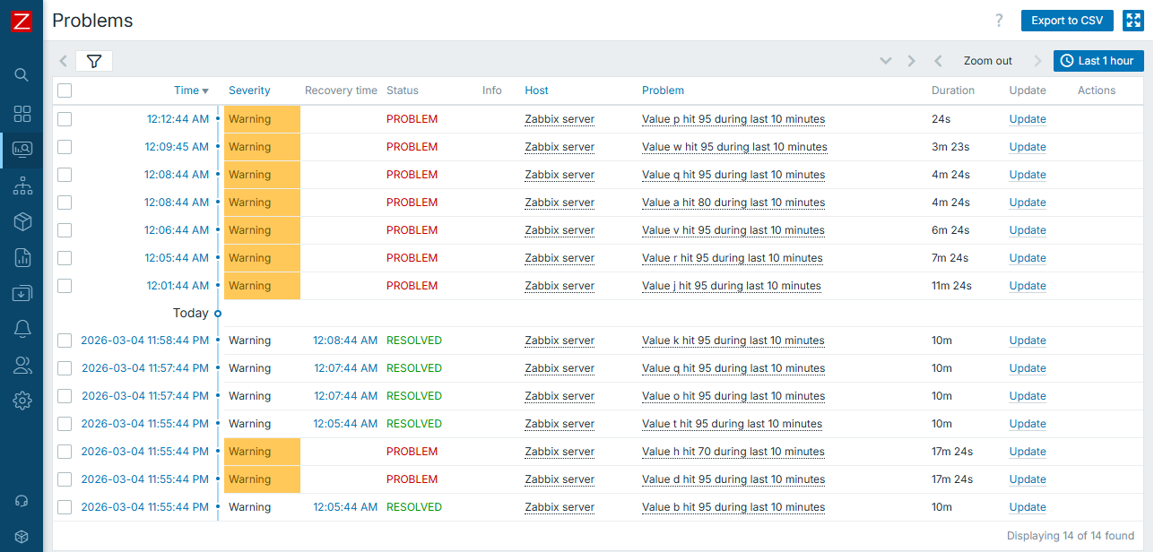Click the Administration gear icon in sidebar

(22, 400)
